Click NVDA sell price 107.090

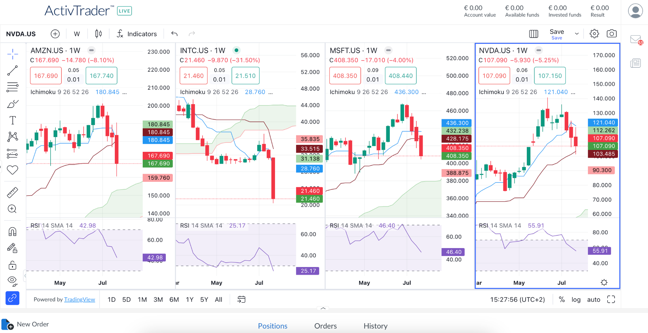[x=494, y=76]
